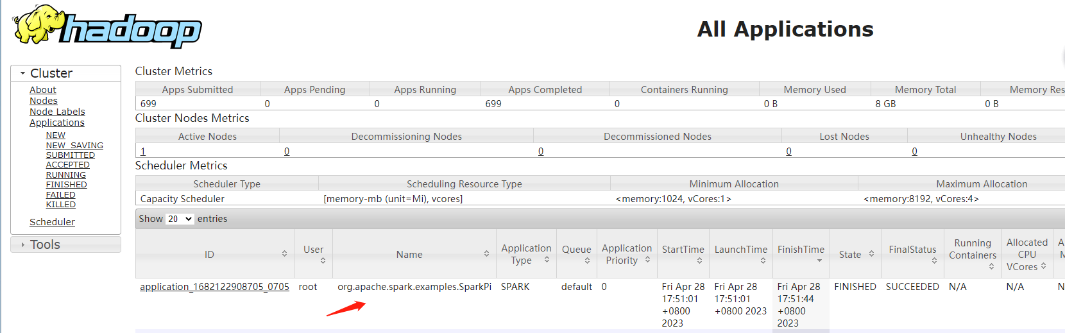Sort by StartTime column arrow icon
This screenshot has width=1065, height=333.
(x=699, y=260)
